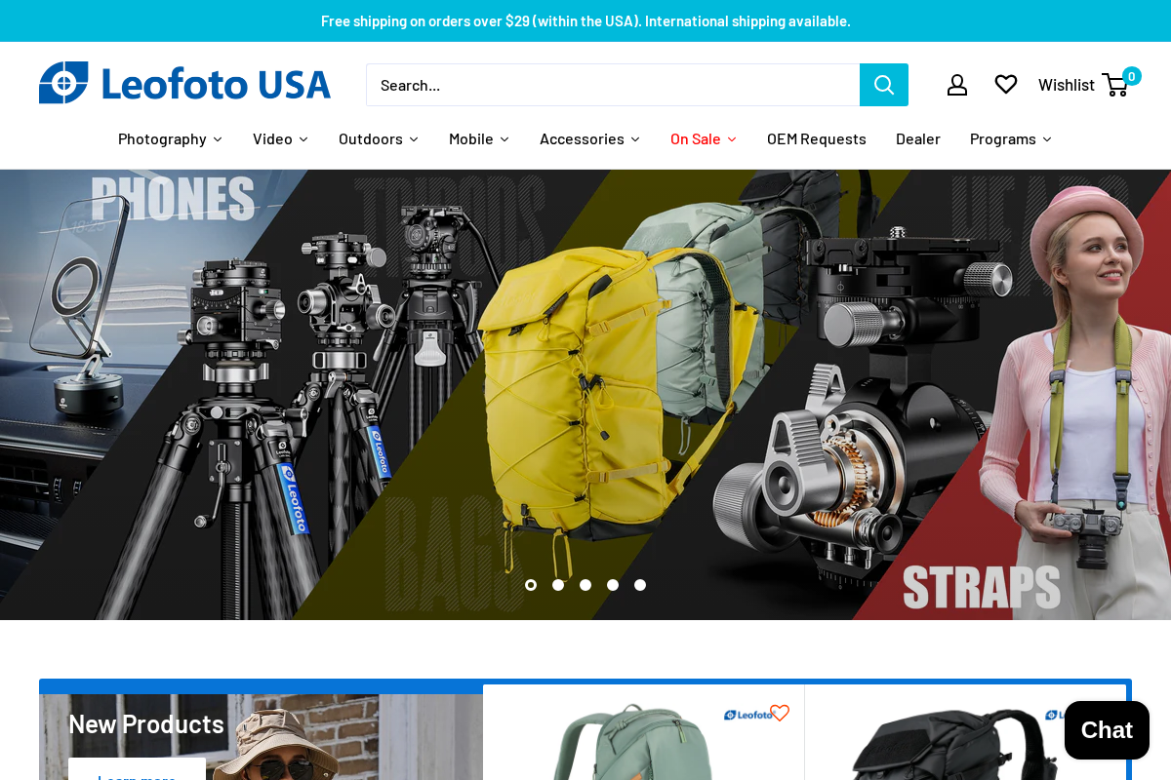Select the first carousel indicator dot
1171x780 pixels.
(x=531, y=585)
